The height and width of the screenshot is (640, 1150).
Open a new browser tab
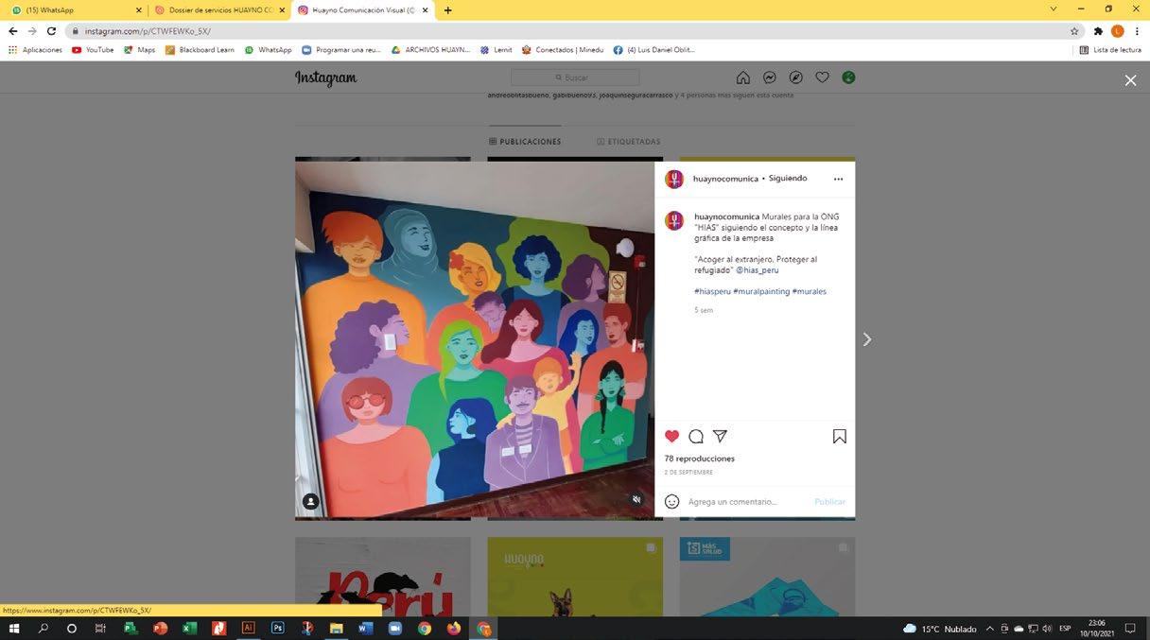447,9
